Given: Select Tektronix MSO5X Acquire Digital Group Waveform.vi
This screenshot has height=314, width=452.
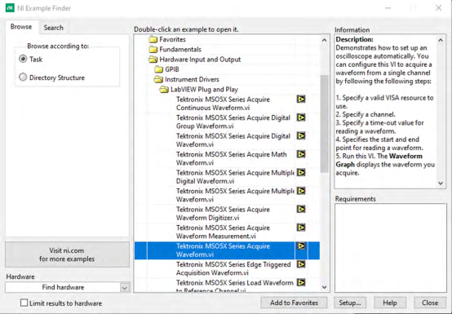Looking at the screenshot, I should tap(233, 122).
